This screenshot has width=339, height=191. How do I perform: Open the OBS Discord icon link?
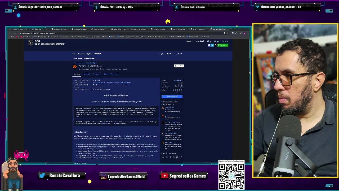click(209, 45)
